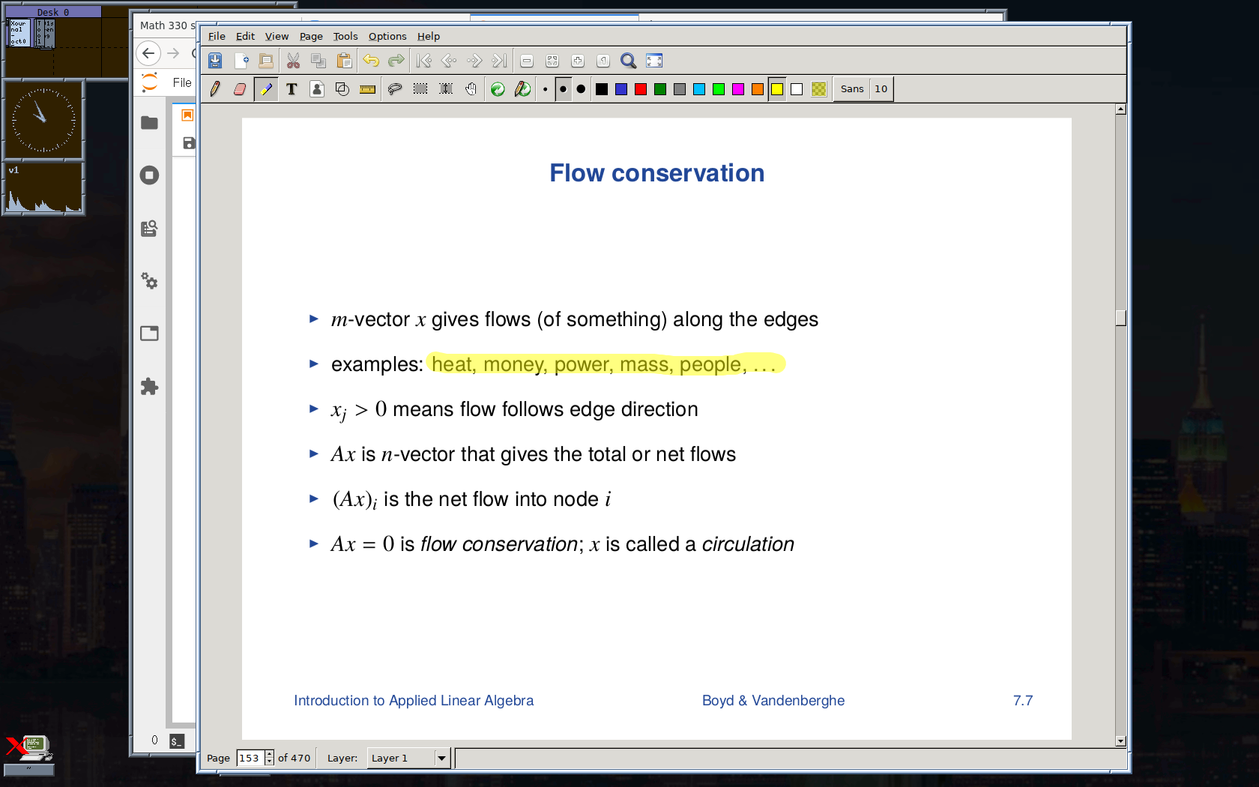Increment page number spinner up
Viewport: 1259px width, 787px height.
pos(269,754)
